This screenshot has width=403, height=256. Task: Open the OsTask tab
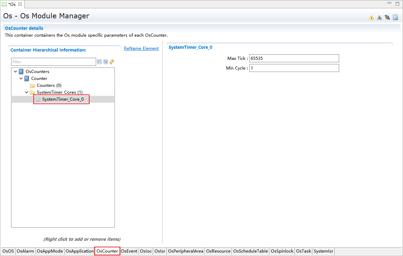tap(303, 251)
